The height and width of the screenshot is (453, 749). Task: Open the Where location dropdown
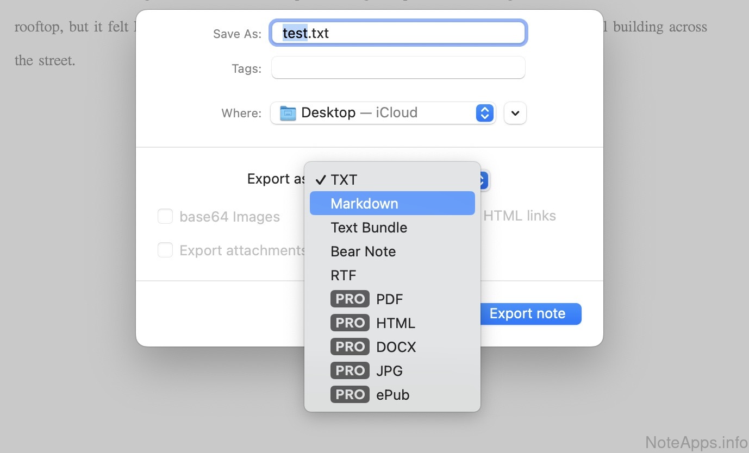coord(484,113)
